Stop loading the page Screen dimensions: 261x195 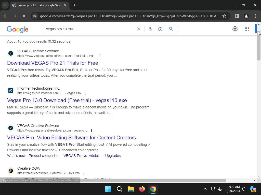tap(24, 16)
